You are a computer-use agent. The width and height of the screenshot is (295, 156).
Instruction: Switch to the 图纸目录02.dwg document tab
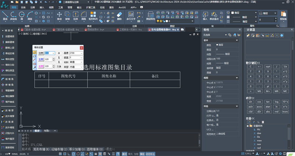(96, 30)
